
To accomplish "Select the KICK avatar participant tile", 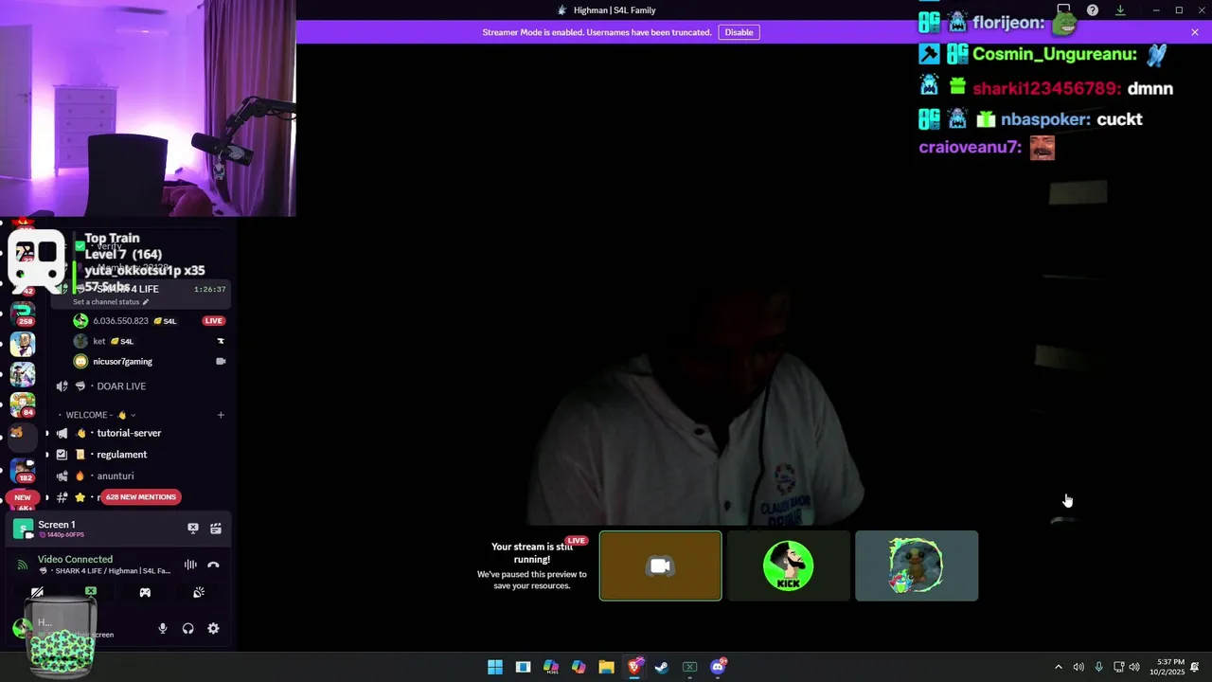I will coord(789,565).
